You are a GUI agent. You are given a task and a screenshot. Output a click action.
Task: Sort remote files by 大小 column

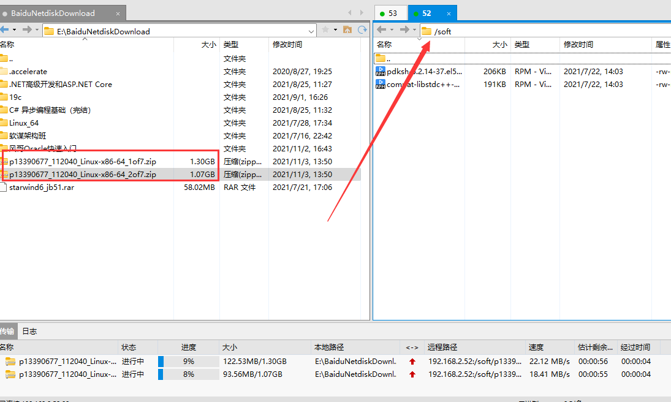click(x=499, y=45)
